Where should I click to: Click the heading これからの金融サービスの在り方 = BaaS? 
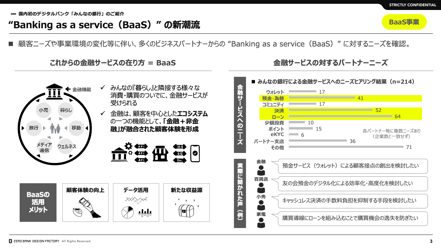coord(113,63)
